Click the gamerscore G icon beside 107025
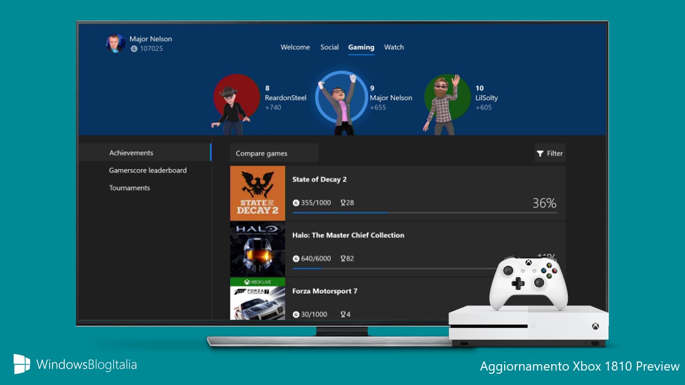Image resolution: width=685 pixels, height=385 pixels. [x=134, y=49]
